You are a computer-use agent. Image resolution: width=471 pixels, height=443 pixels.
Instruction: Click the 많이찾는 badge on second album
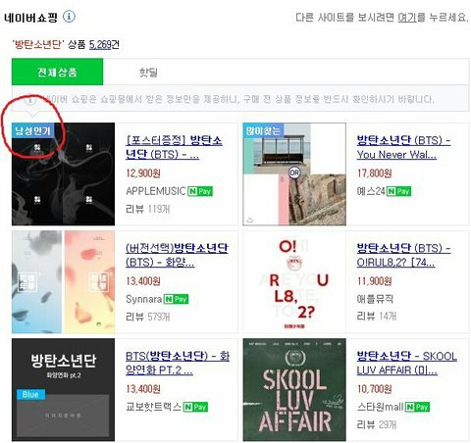[263, 130]
